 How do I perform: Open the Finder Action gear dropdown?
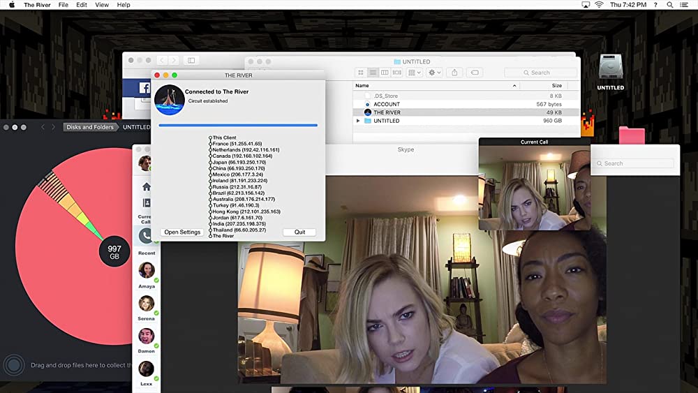(434, 72)
